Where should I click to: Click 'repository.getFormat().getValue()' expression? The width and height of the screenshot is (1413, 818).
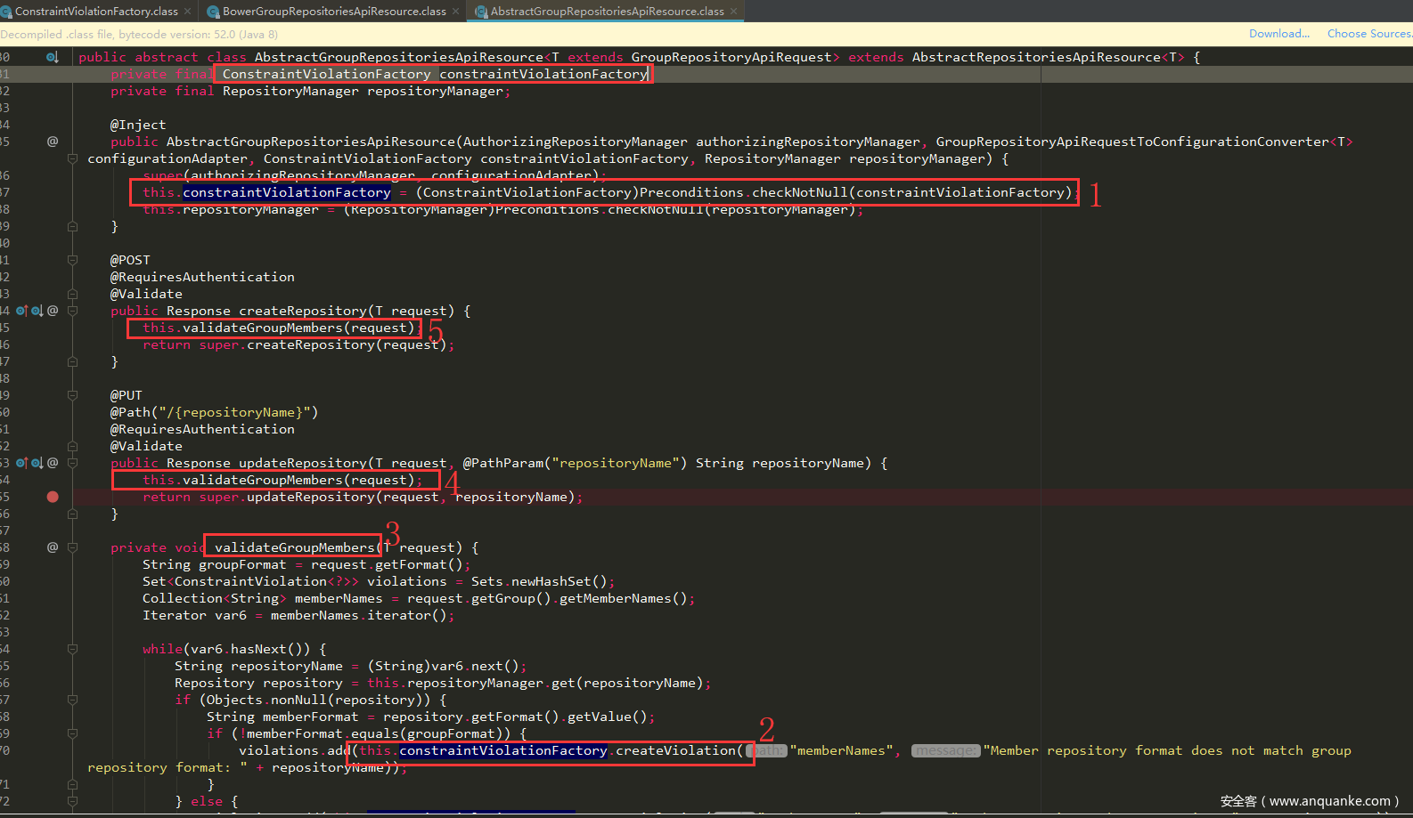515,717
